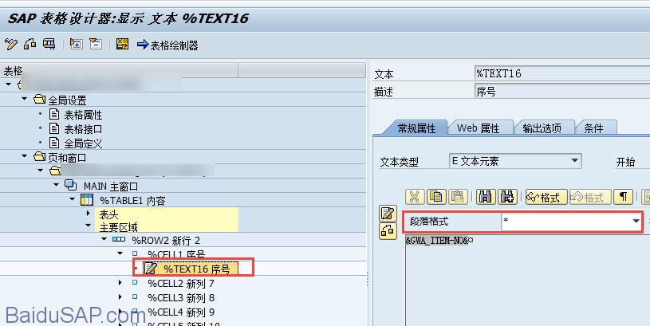Click the find next binoculars-plus icon

pos(507,197)
